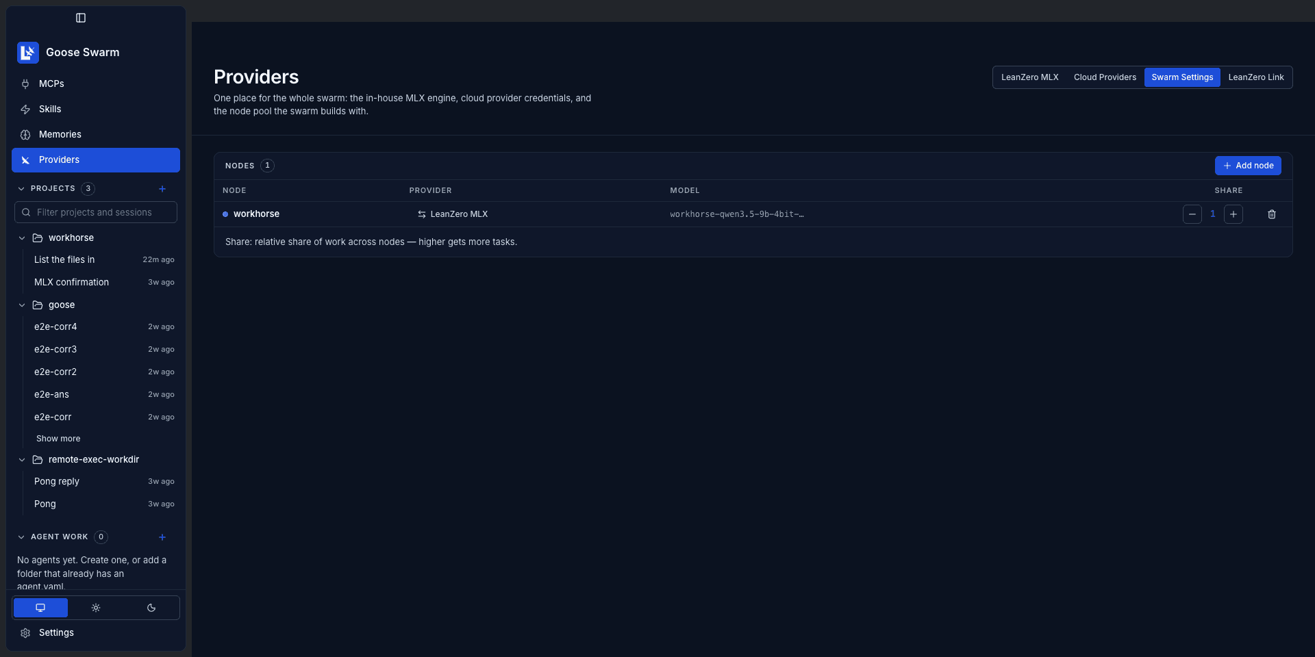Collapse the remote-exec-workdir project folder
The width and height of the screenshot is (1315, 657).
point(22,460)
